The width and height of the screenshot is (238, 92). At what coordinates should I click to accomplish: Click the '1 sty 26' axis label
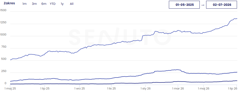(146, 88)
